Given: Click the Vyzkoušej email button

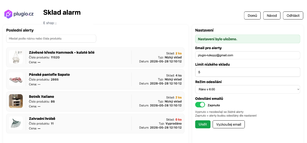Looking at the screenshot, I should (229, 124).
